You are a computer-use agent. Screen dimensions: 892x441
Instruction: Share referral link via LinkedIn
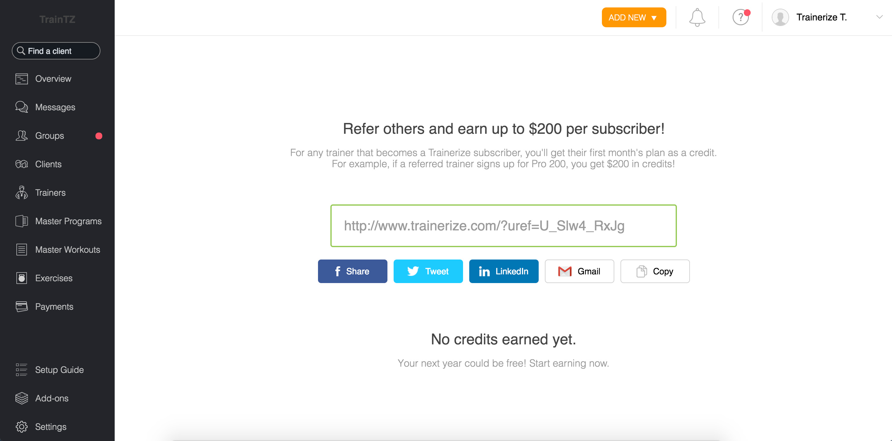pos(503,271)
